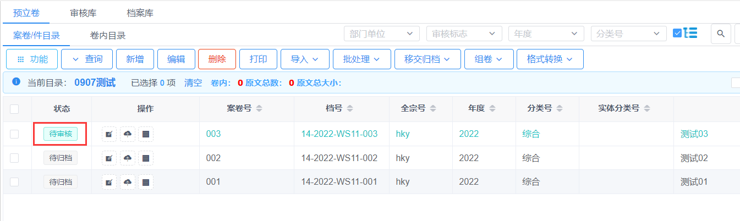Click the sort arrows on 案卷号 column

259,109
